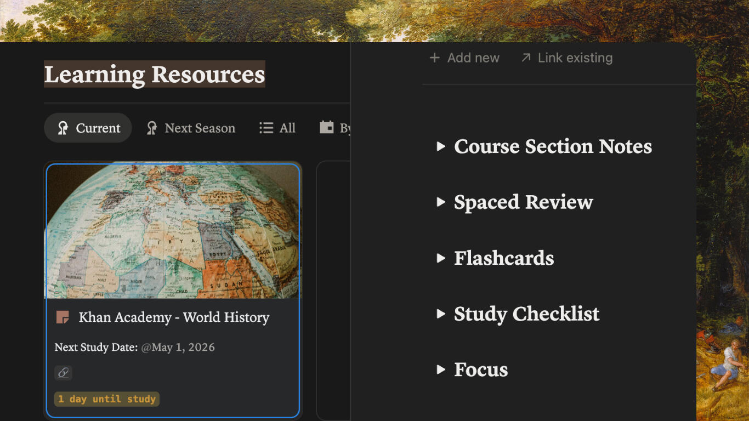Image resolution: width=749 pixels, height=421 pixels.
Task: Expand the Study Checklist section
Action: click(441, 314)
